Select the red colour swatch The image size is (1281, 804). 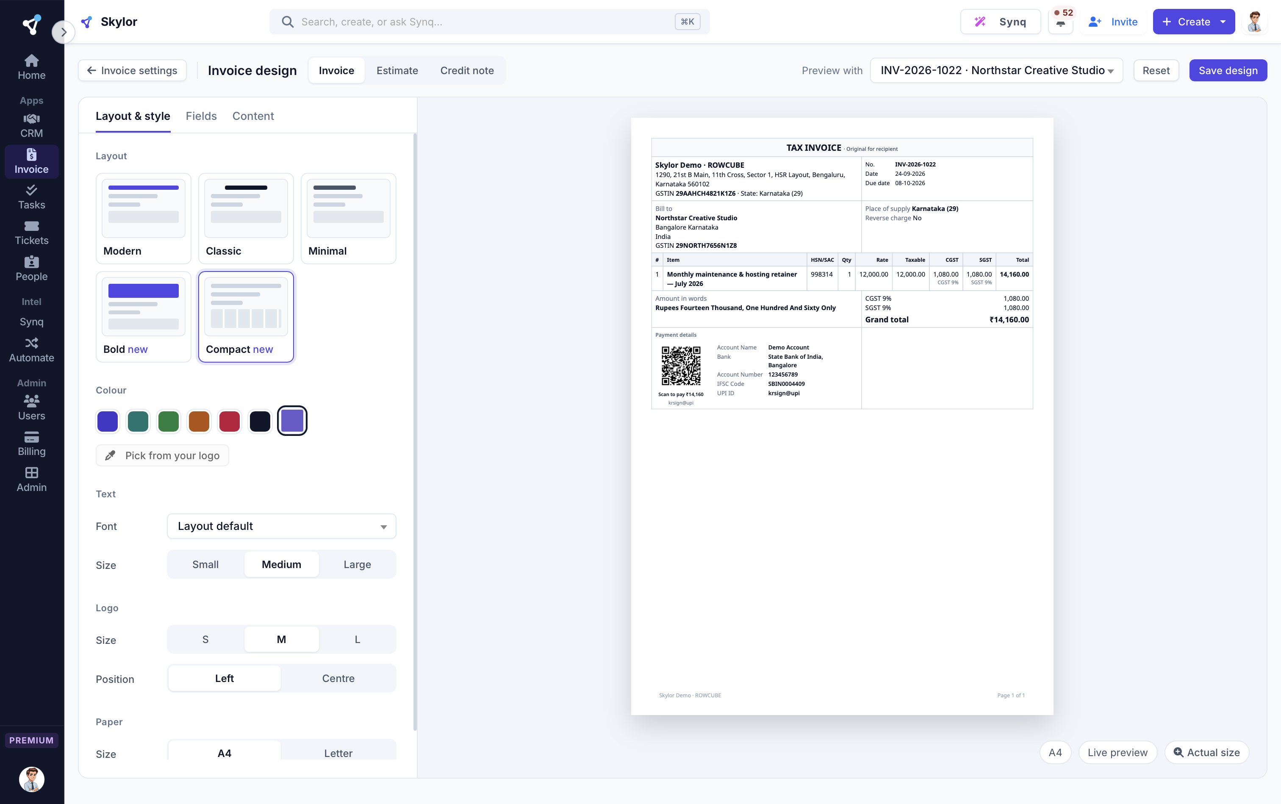coord(230,421)
